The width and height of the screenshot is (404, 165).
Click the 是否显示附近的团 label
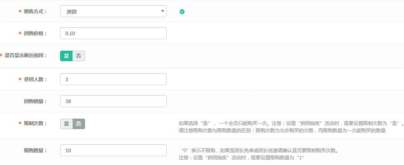point(26,56)
